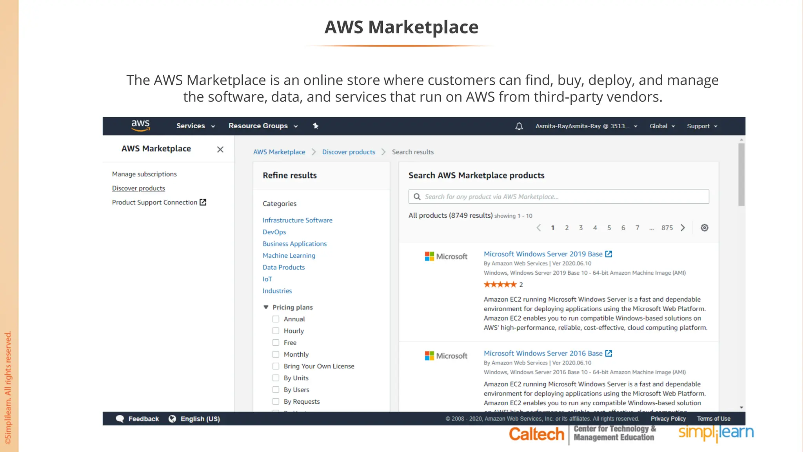The image size is (803, 452).
Task: Open the Services dropdown menu
Action: tap(196, 126)
